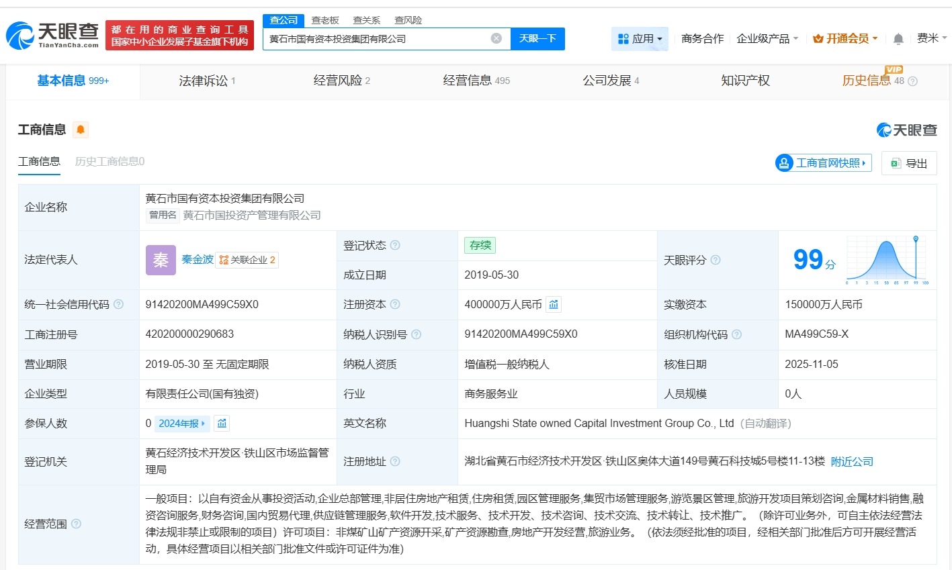Click the 天眼查 logo in header
Viewport: 952px width, 570px height.
pos(53,35)
